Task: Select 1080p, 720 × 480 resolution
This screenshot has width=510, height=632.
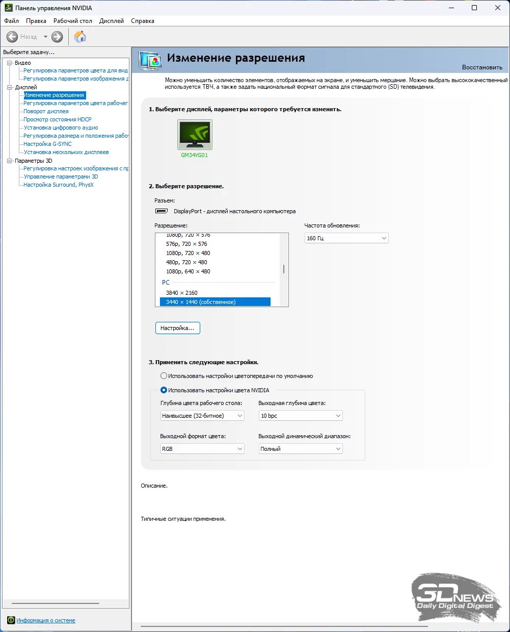Action: pyautogui.click(x=188, y=253)
